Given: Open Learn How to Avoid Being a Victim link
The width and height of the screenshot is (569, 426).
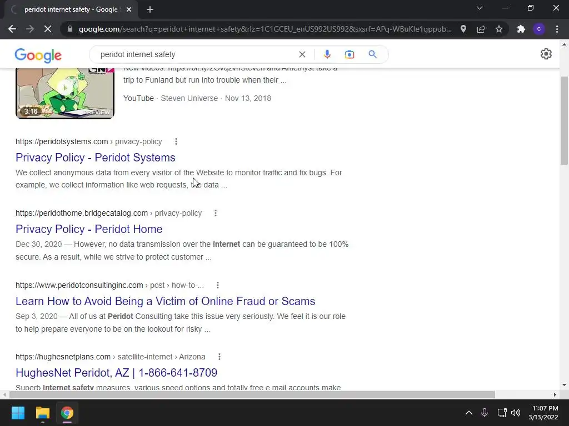Looking at the screenshot, I should tap(166, 301).
